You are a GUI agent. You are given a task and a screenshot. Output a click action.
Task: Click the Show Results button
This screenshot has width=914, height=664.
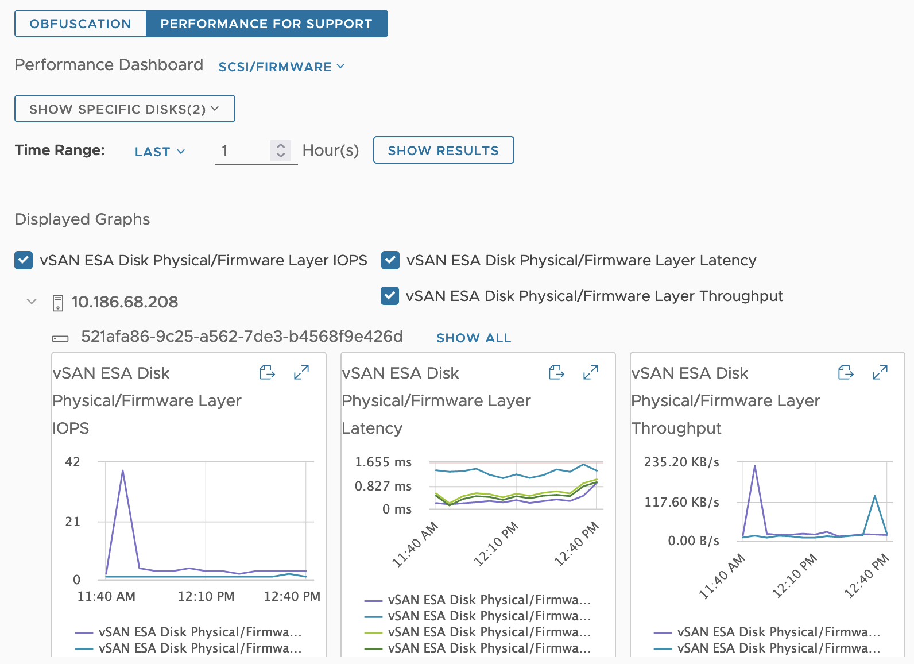pyautogui.click(x=443, y=150)
